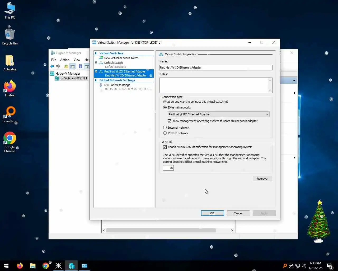Screen dimensions: 338x271
Task: Click Remove virtual switch button
Action: pos(262,179)
